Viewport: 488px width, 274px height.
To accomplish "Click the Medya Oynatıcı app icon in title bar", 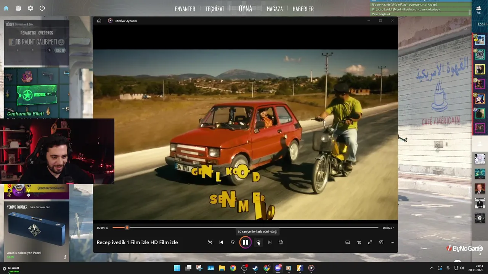I will click(x=110, y=21).
